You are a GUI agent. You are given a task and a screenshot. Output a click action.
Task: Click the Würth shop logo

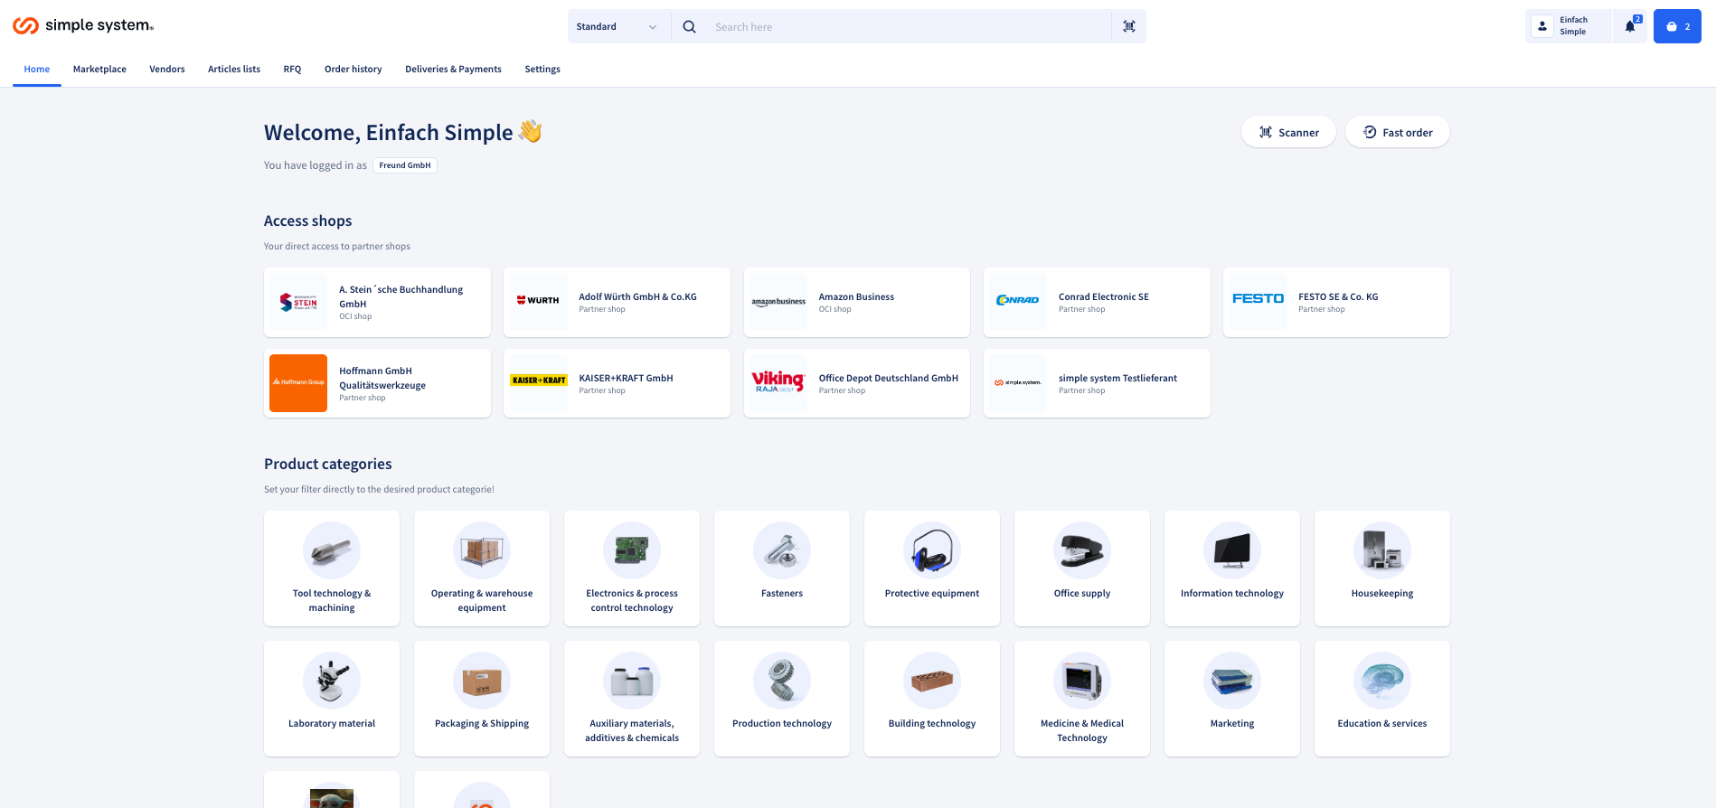538,302
